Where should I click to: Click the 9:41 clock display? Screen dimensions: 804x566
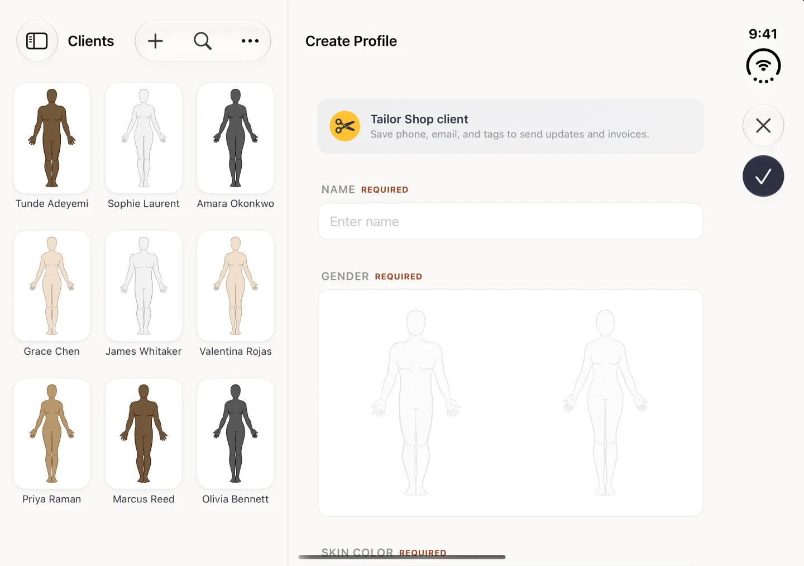[763, 34]
